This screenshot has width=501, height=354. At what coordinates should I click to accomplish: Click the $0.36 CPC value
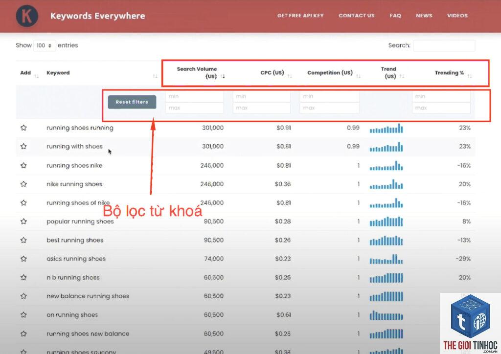[283, 184]
